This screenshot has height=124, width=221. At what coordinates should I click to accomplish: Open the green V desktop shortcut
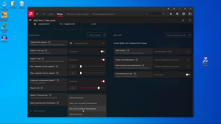pos(4,28)
